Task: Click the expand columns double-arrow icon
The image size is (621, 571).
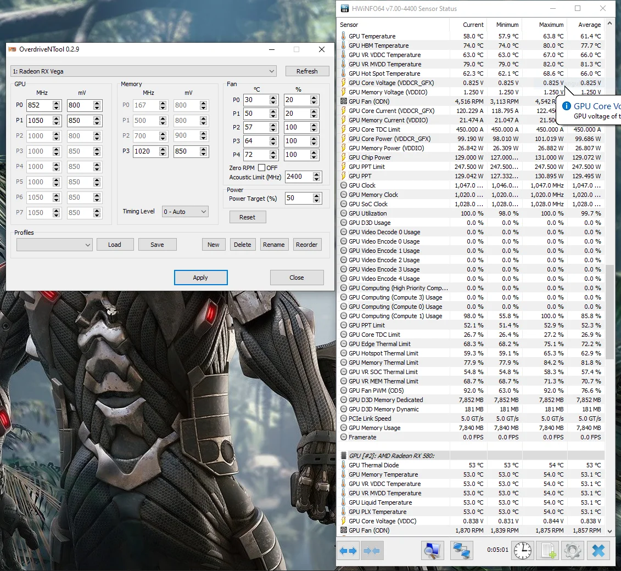Action: [x=348, y=551]
